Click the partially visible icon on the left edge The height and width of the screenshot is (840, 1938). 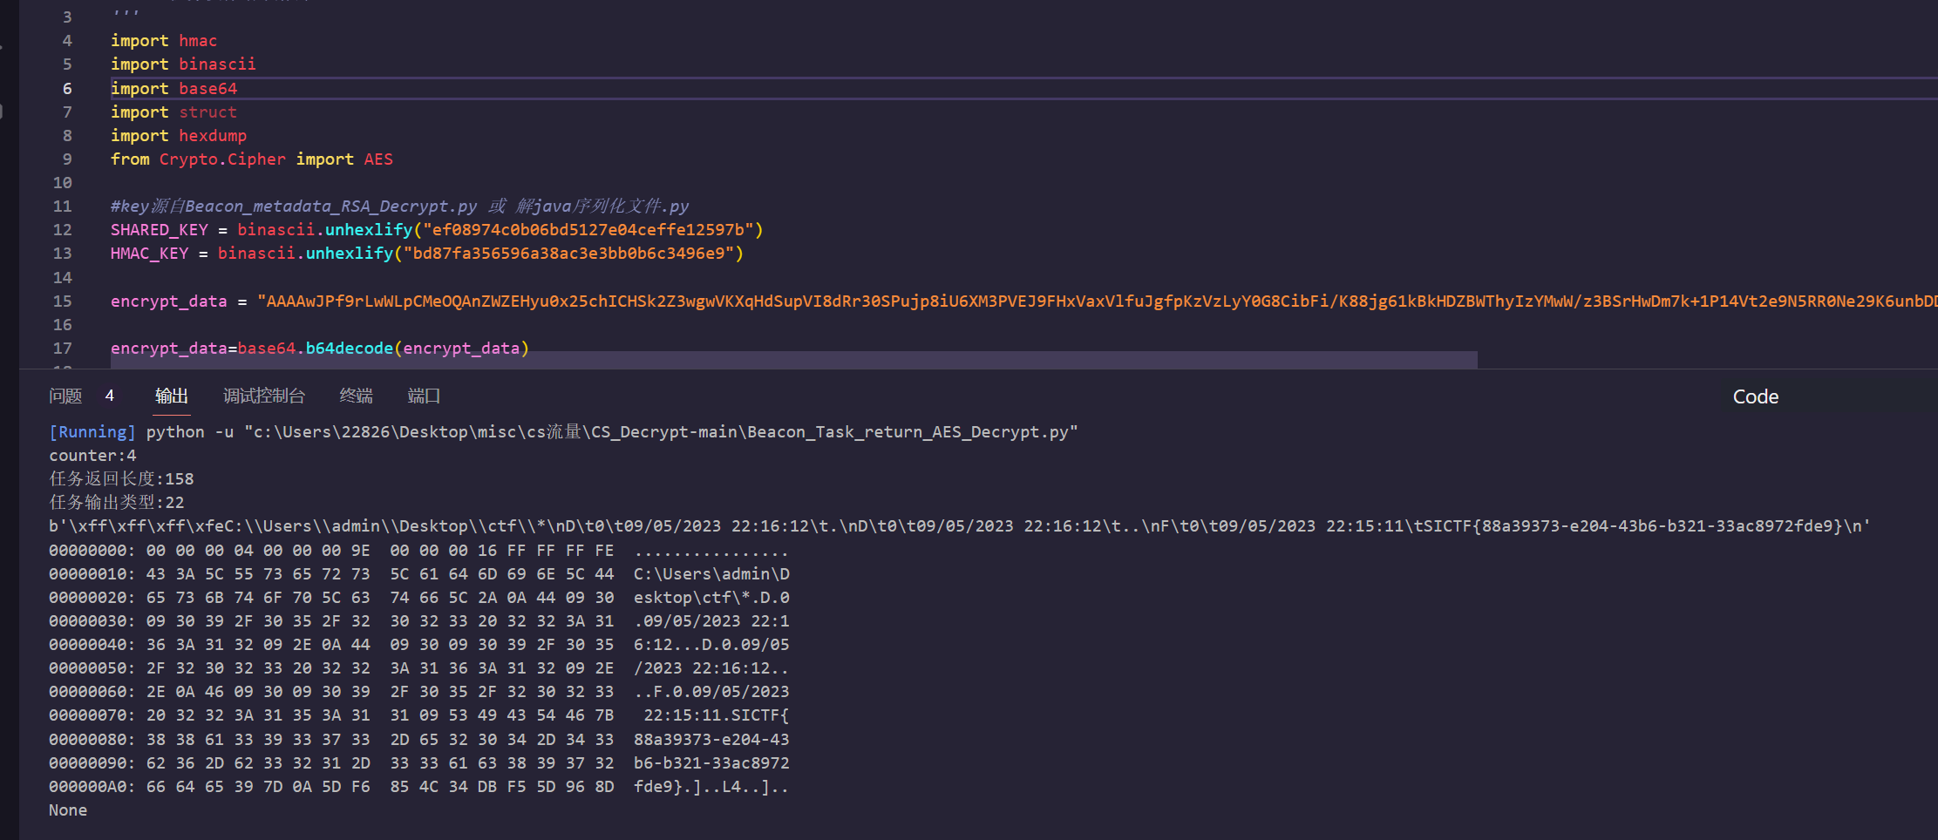3,111
